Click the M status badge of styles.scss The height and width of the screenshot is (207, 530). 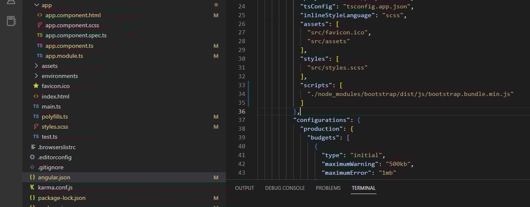216,127
